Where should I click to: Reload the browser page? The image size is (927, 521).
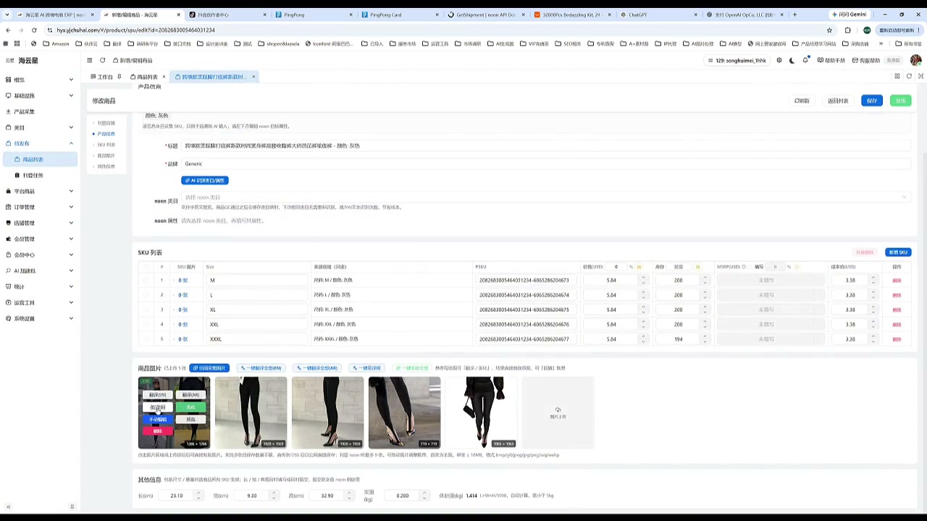[x=33, y=30]
